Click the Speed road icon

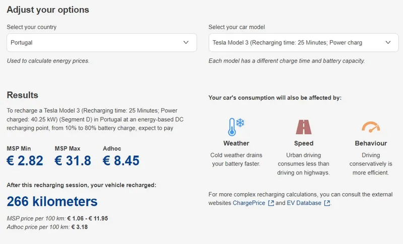303,128
